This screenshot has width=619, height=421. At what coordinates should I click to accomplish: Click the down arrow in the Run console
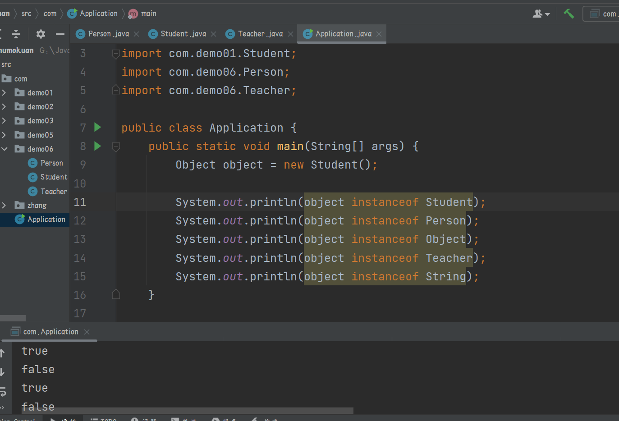tap(2, 372)
